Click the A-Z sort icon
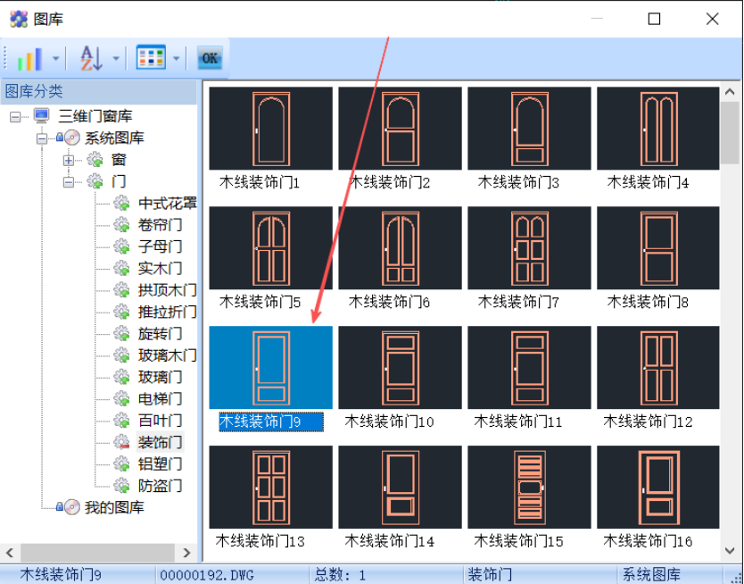Screen dimensions: 744x584 pos(91,59)
